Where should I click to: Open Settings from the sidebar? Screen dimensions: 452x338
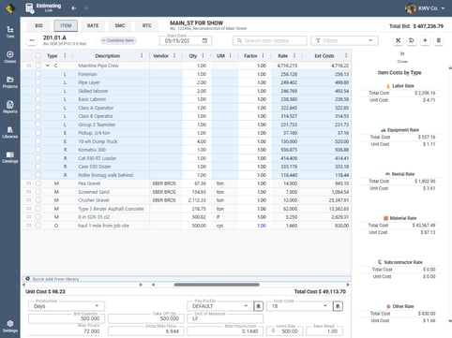(x=10, y=326)
